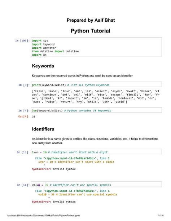Image resolution: width=171 pixels, height=221 pixels.
Task: Click the traceback line '1var = 10 # Identifier'
Action: (x=76, y=162)
